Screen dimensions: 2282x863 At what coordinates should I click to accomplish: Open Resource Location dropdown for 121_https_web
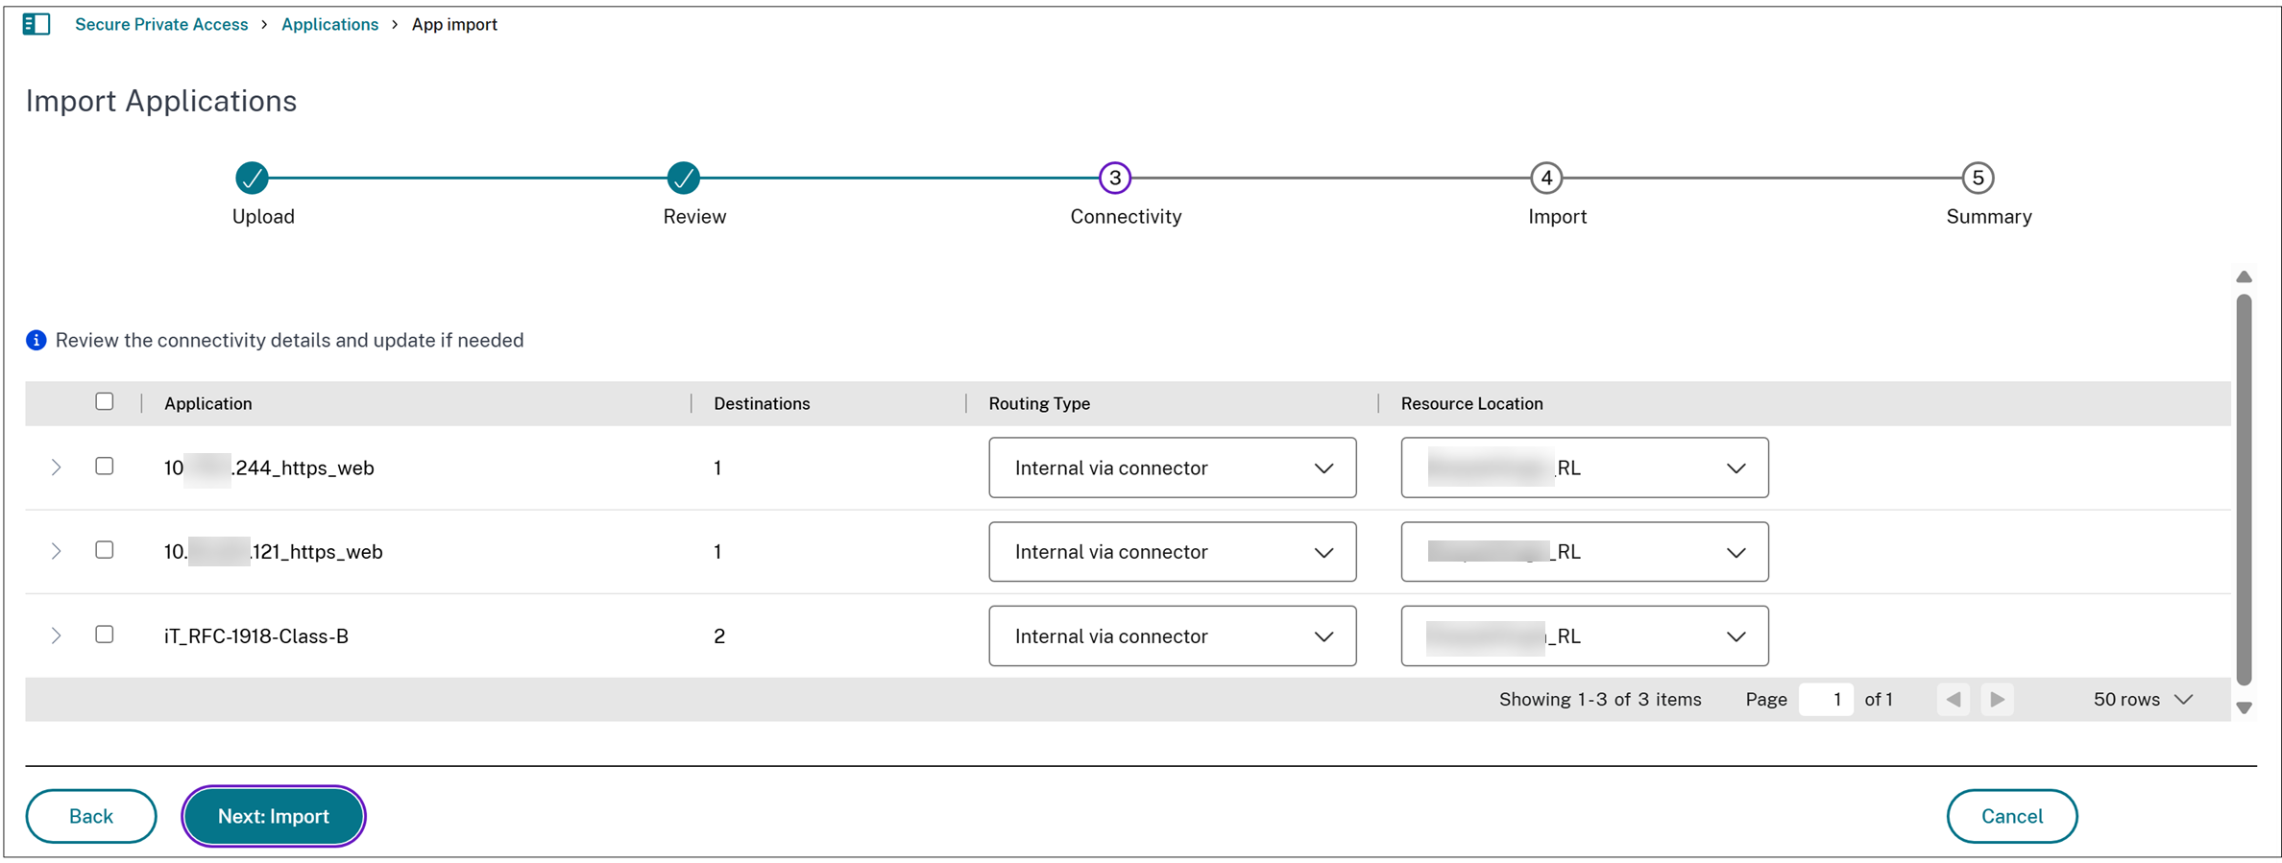click(x=1584, y=552)
